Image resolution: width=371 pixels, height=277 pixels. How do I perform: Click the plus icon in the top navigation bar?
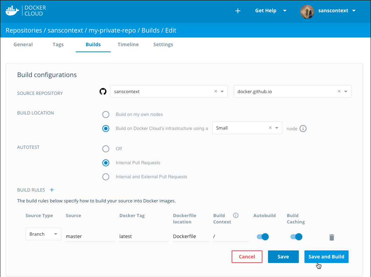(238, 11)
